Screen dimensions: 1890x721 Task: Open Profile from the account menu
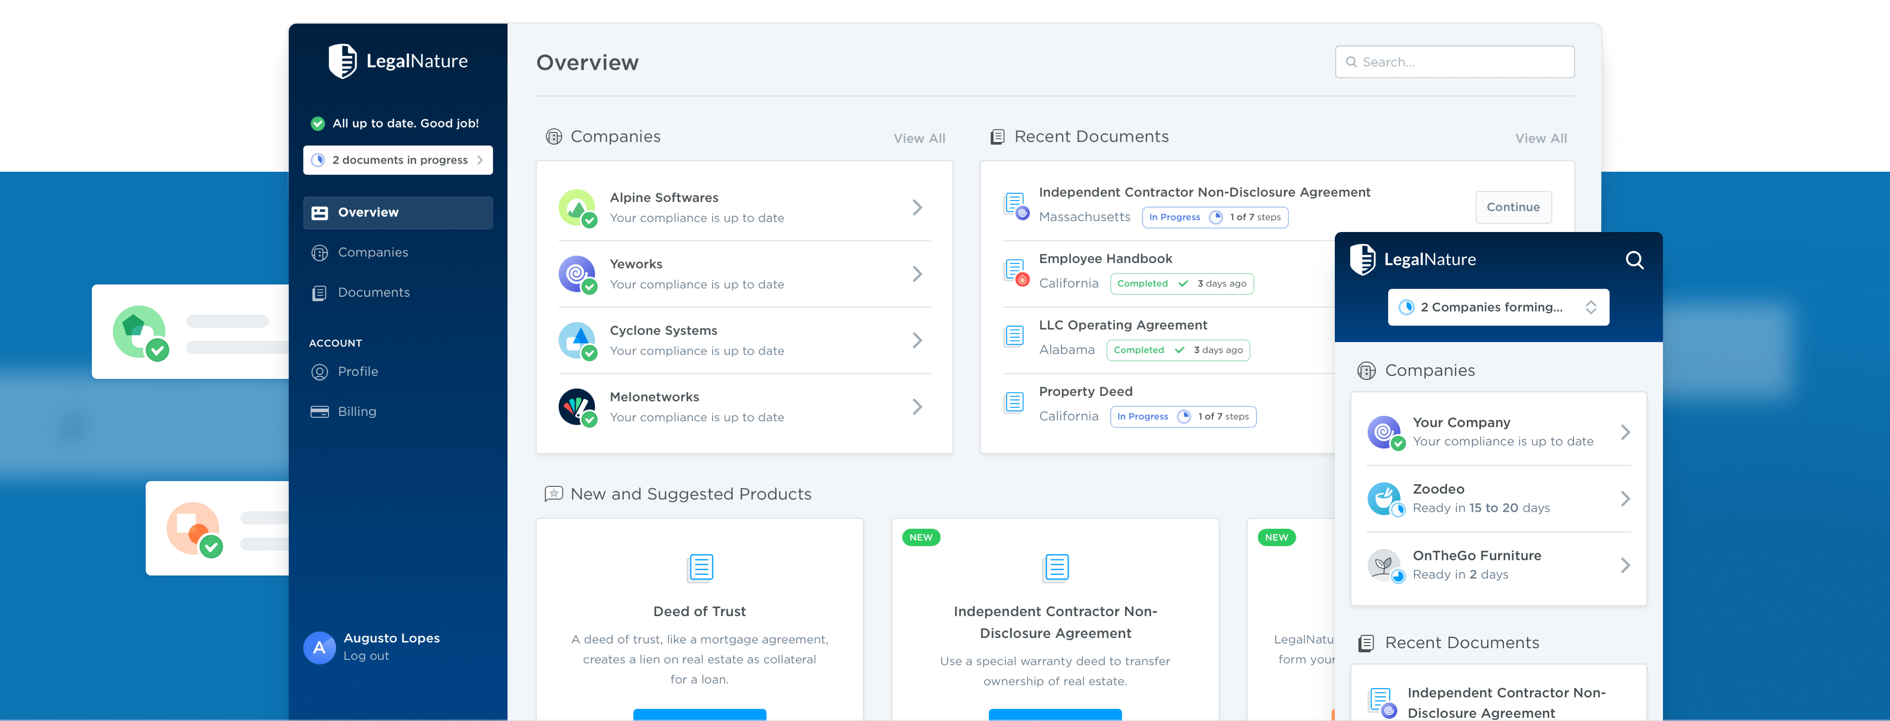coord(358,371)
